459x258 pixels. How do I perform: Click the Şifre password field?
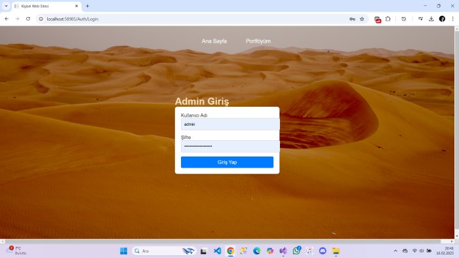(230, 147)
